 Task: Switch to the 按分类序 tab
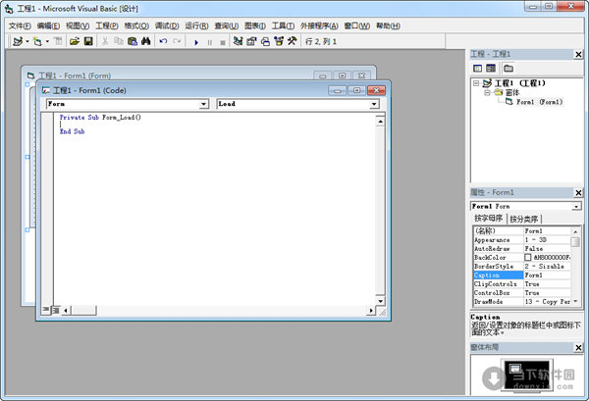[524, 219]
